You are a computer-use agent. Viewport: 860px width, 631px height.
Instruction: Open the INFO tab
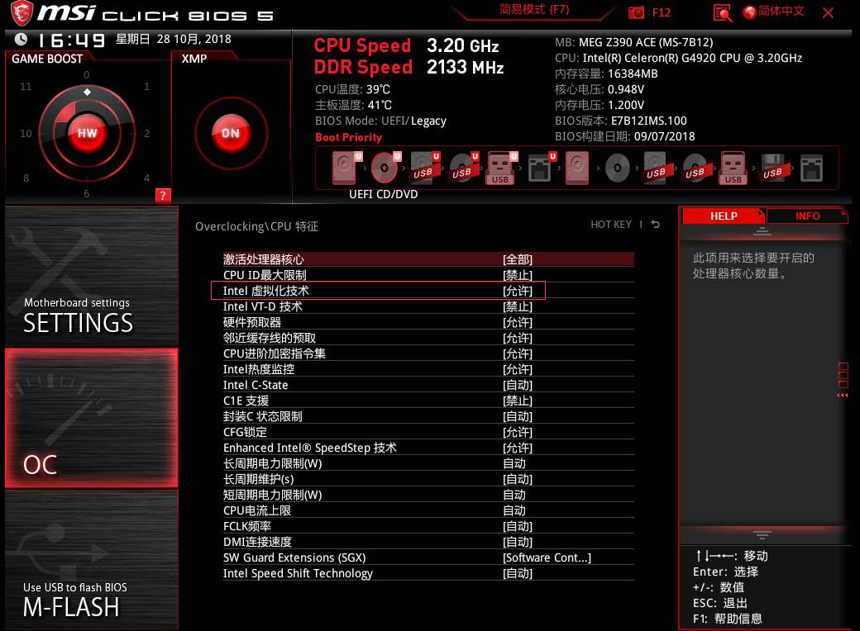coord(807,216)
